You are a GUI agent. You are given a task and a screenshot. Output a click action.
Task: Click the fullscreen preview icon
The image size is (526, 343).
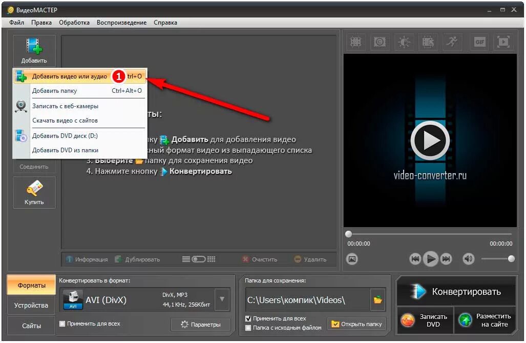tap(504, 42)
